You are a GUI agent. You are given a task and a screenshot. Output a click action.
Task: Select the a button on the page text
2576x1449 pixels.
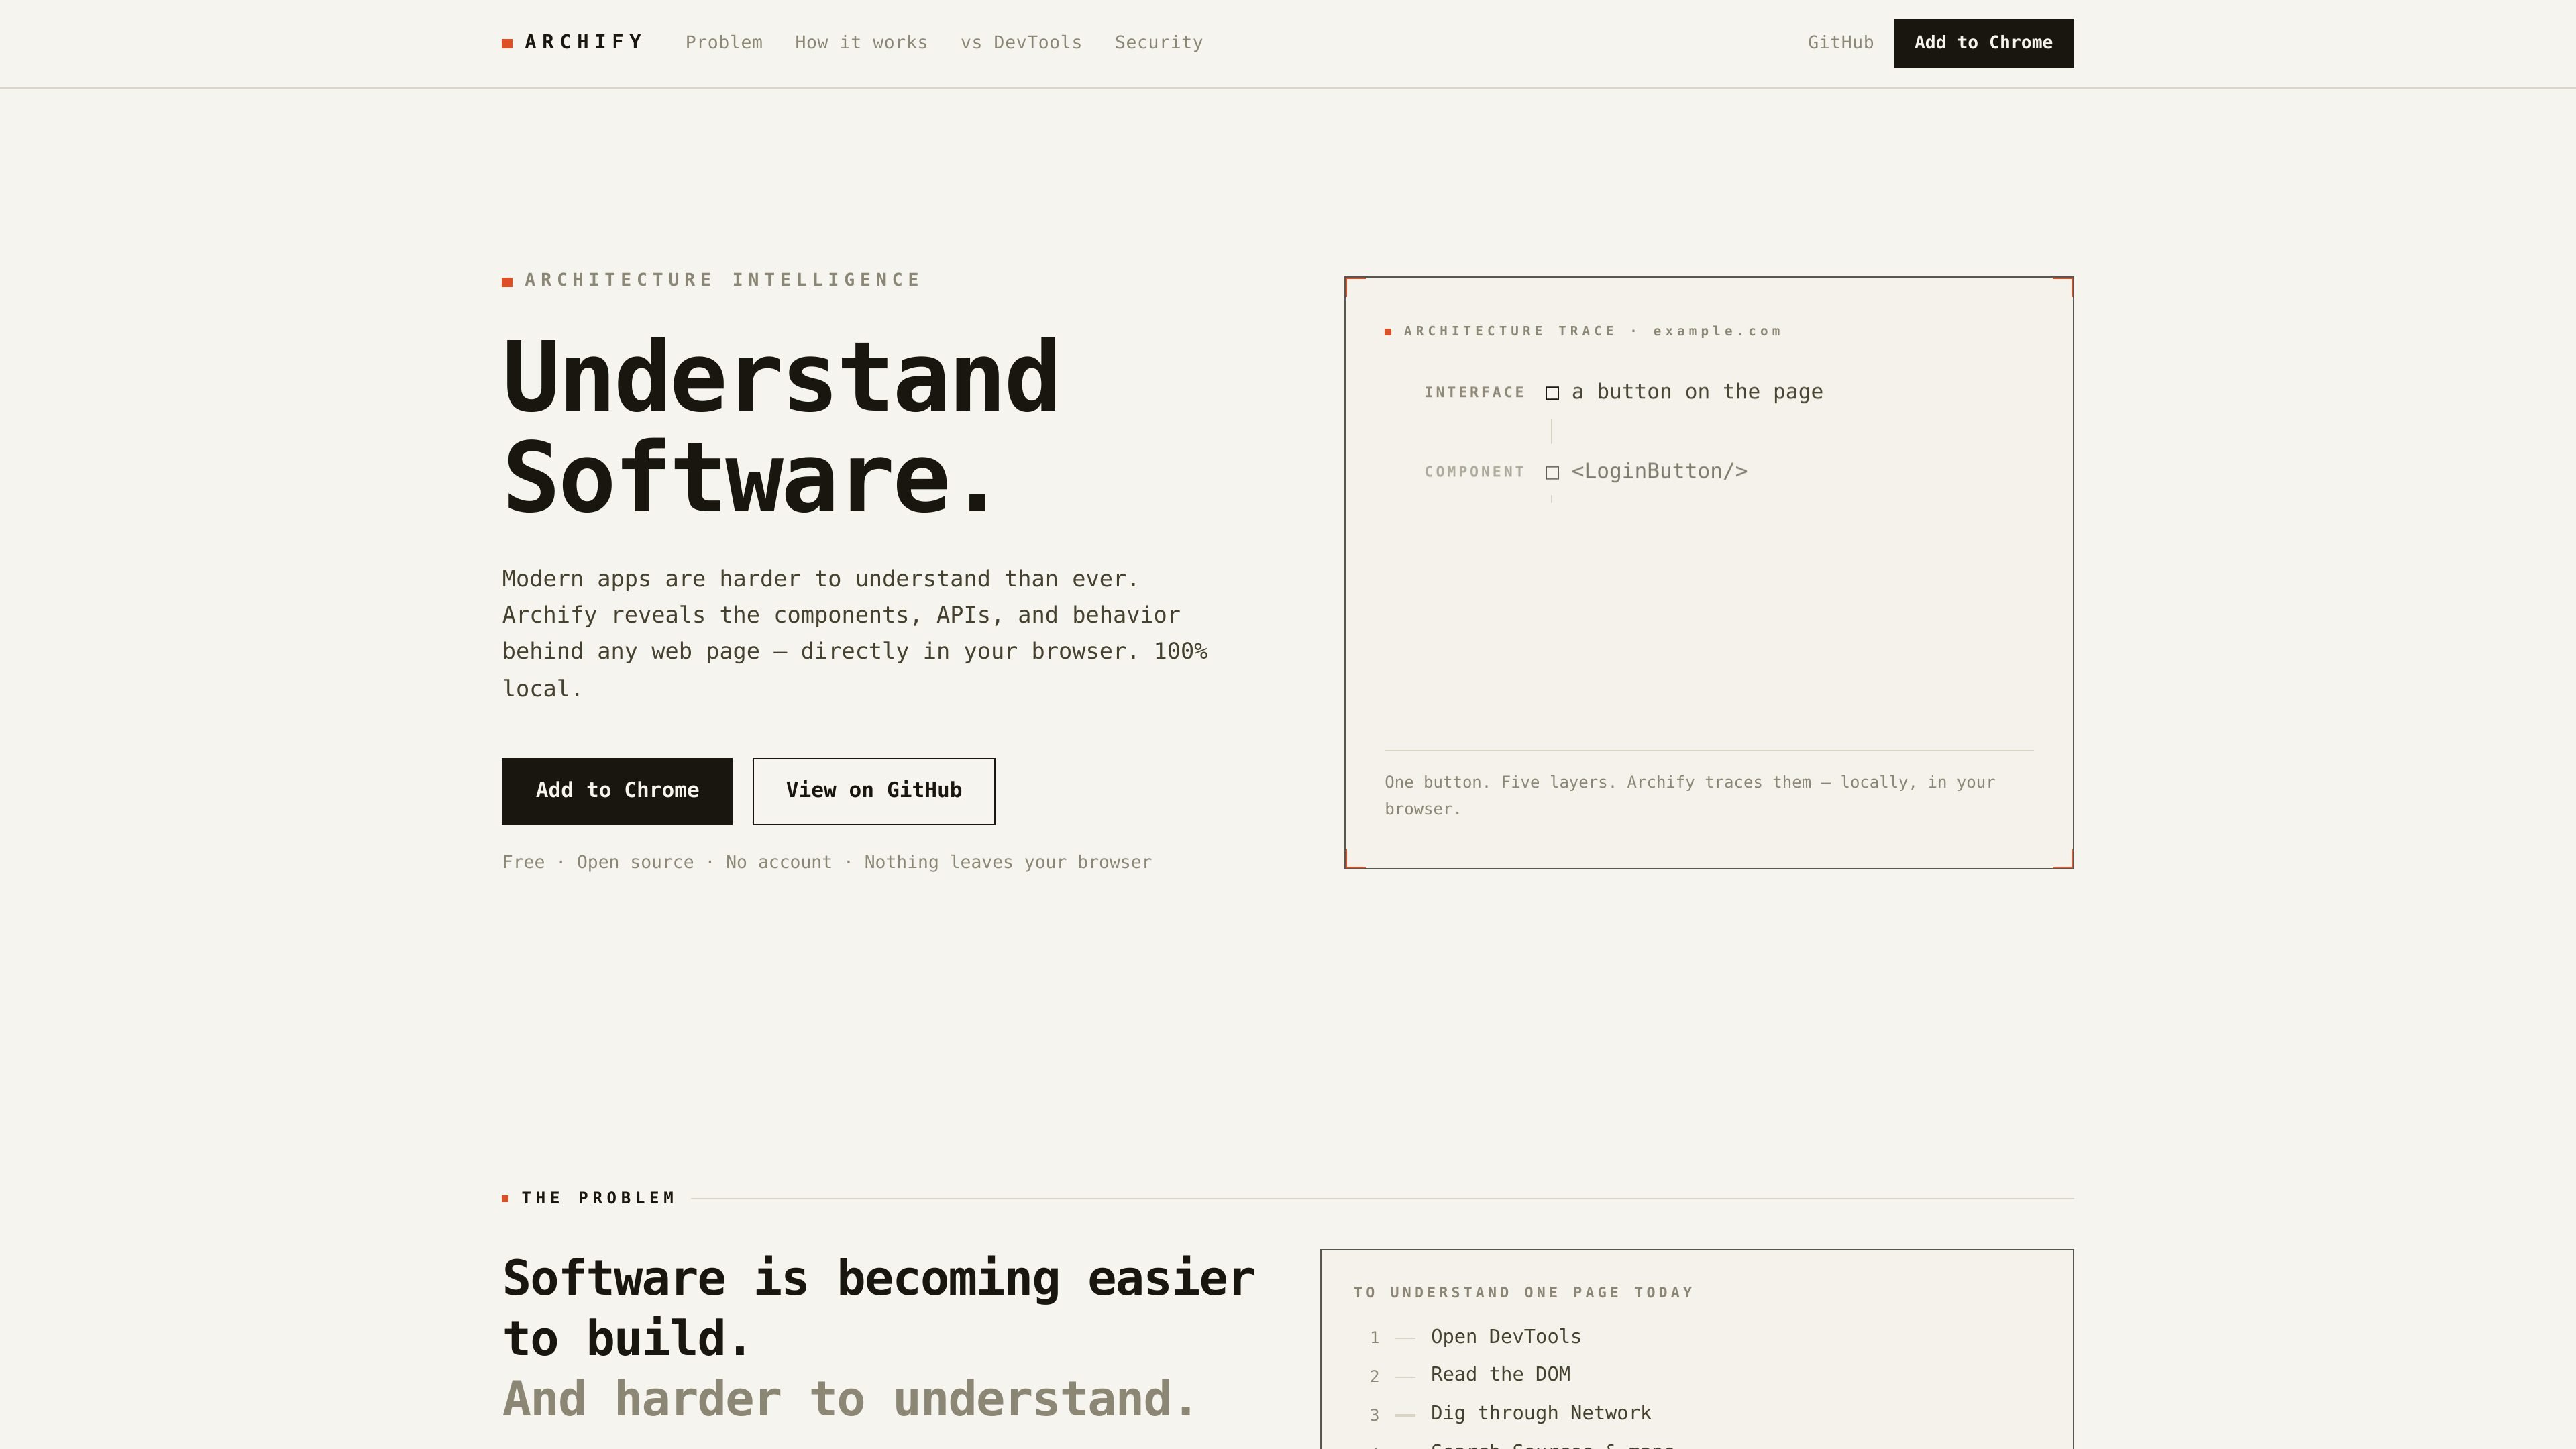tap(1697, 392)
